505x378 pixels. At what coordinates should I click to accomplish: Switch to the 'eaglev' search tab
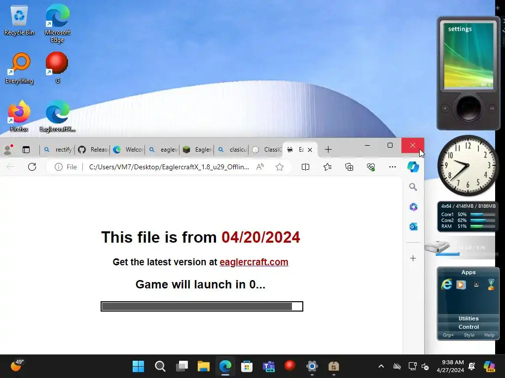[163, 150]
